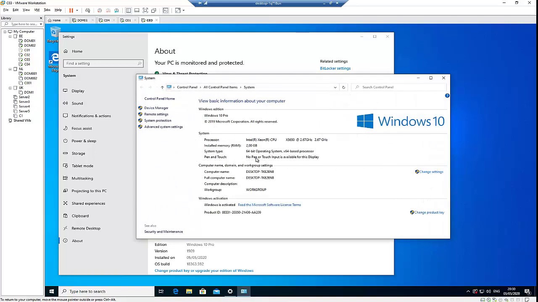
Task: Click Change product key or upgrade edition link
Action: point(204,271)
